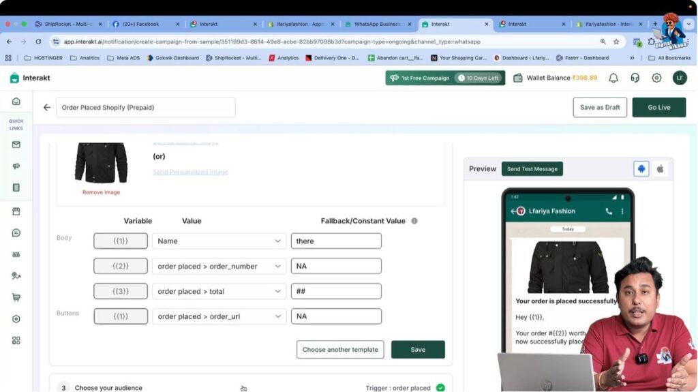Open the LF profile avatar
The width and height of the screenshot is (698, 392).
click(x=680, y=78)
